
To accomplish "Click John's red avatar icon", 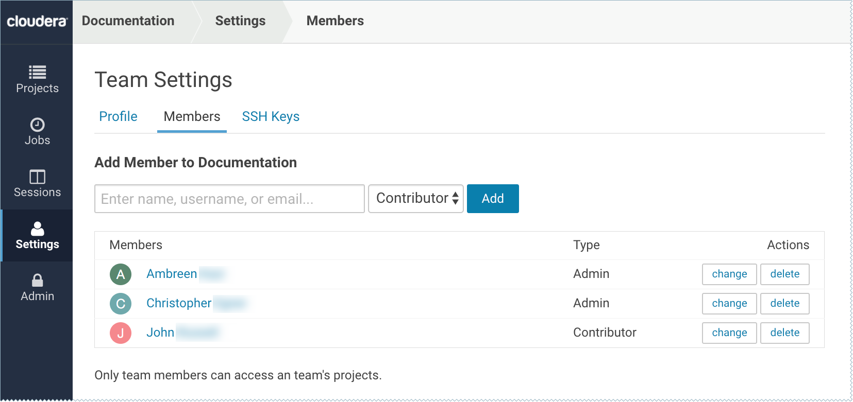I will pos(121,333).
